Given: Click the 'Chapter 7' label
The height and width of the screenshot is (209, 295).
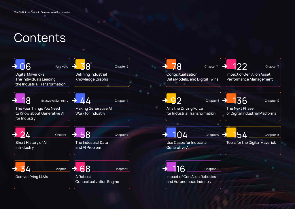Looking at the screenshot, I should point(211,66).
